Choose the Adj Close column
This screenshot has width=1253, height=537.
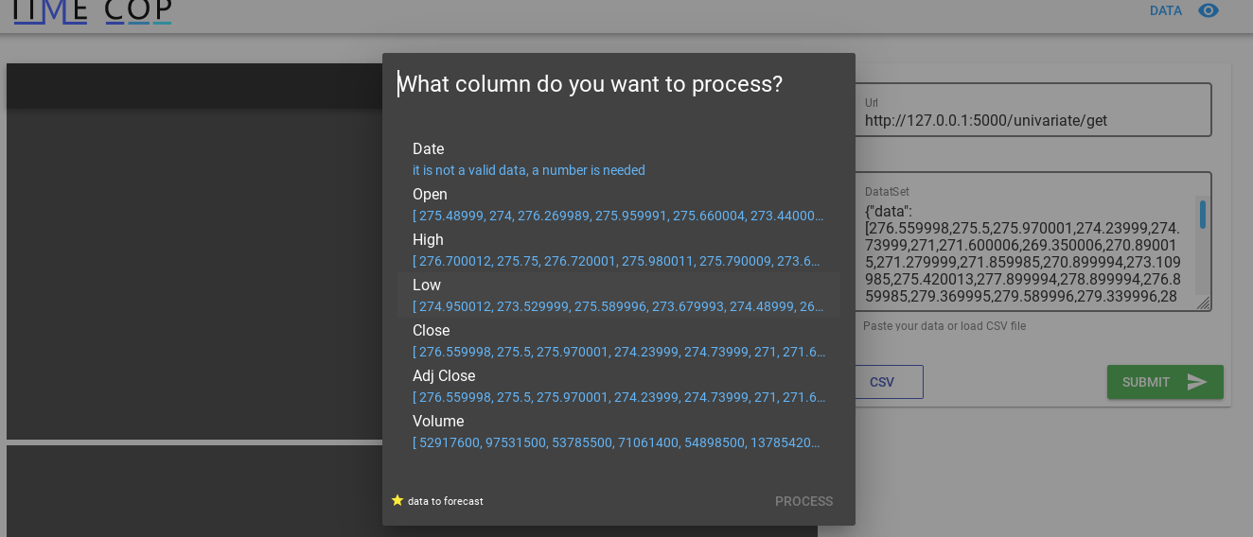tap(444, 376)
